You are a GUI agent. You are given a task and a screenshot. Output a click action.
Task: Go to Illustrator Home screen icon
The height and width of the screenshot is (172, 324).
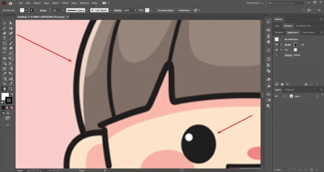[x=10, y=3]
